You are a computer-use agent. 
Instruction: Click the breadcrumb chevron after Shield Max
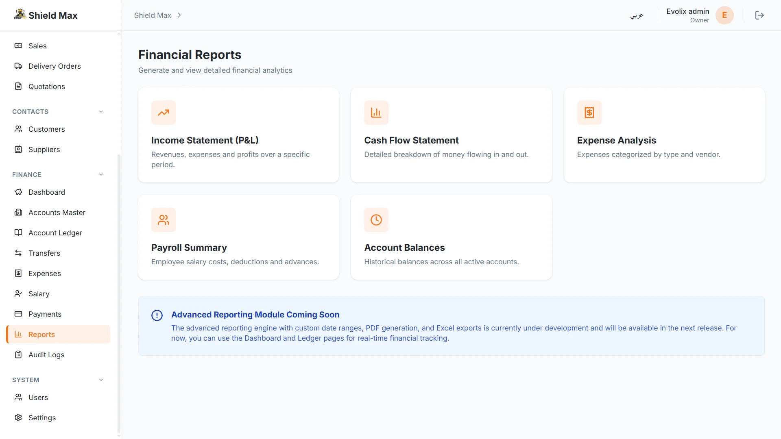(x=179, y=15)
